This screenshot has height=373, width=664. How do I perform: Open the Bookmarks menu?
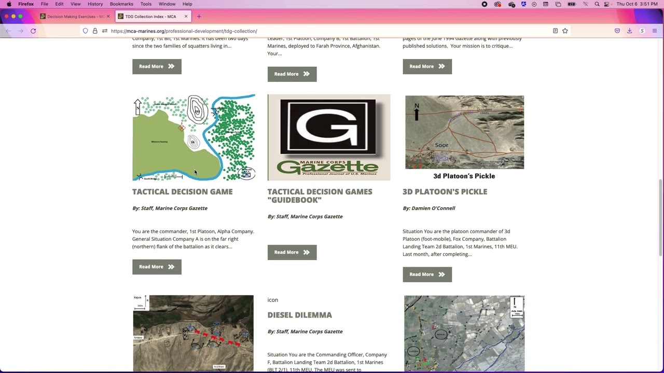pos(121,4)
